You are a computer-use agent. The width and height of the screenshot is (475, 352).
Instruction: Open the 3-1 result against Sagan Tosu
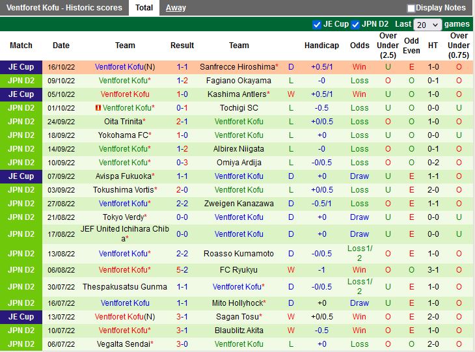182,317
